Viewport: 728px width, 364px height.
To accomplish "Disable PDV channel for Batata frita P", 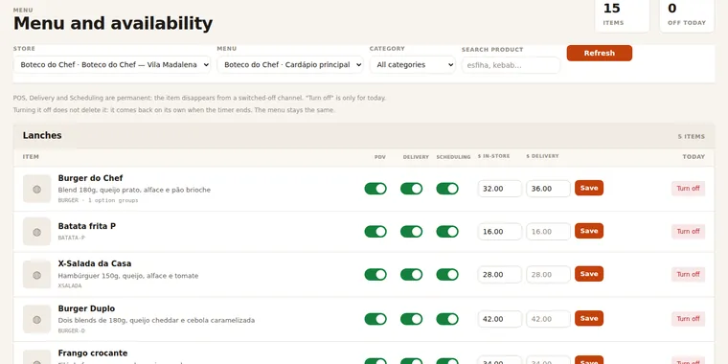I will pyautogui.click(x=375, y=231).
